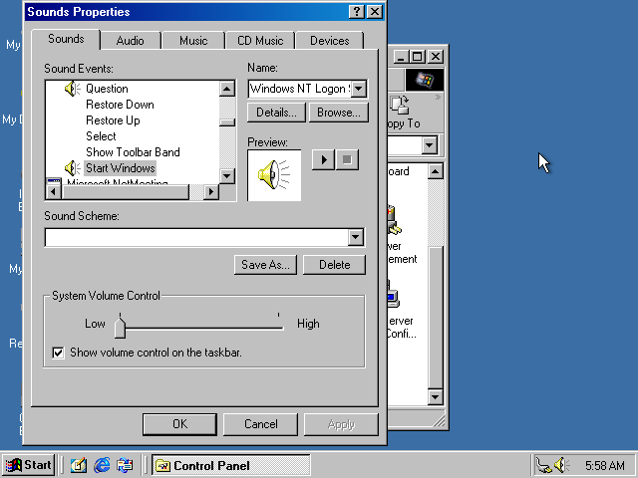Open the sound Name dropdown
The width and height of the screenshot is (638, 478).
(x=359, y=89)
